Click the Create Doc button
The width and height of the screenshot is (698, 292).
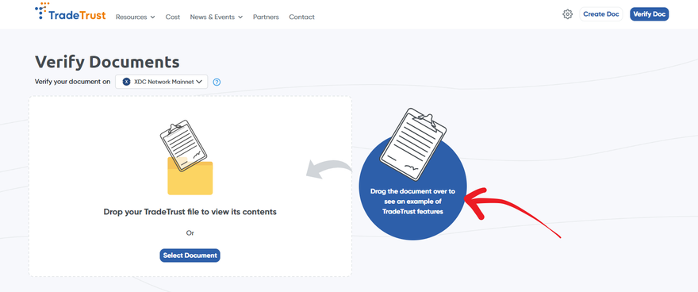(601, 14)
